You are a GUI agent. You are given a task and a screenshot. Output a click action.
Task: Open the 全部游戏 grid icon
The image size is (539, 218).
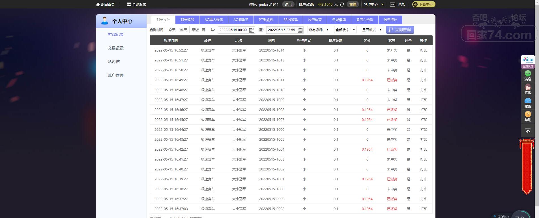(129, 5)
